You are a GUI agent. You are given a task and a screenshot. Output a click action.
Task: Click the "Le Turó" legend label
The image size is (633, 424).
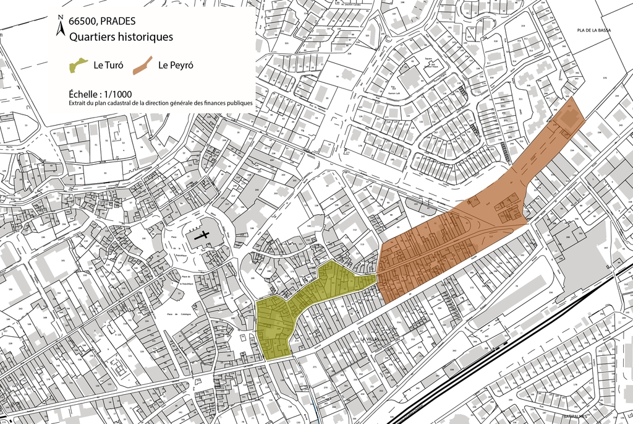(x=108, y=65)
